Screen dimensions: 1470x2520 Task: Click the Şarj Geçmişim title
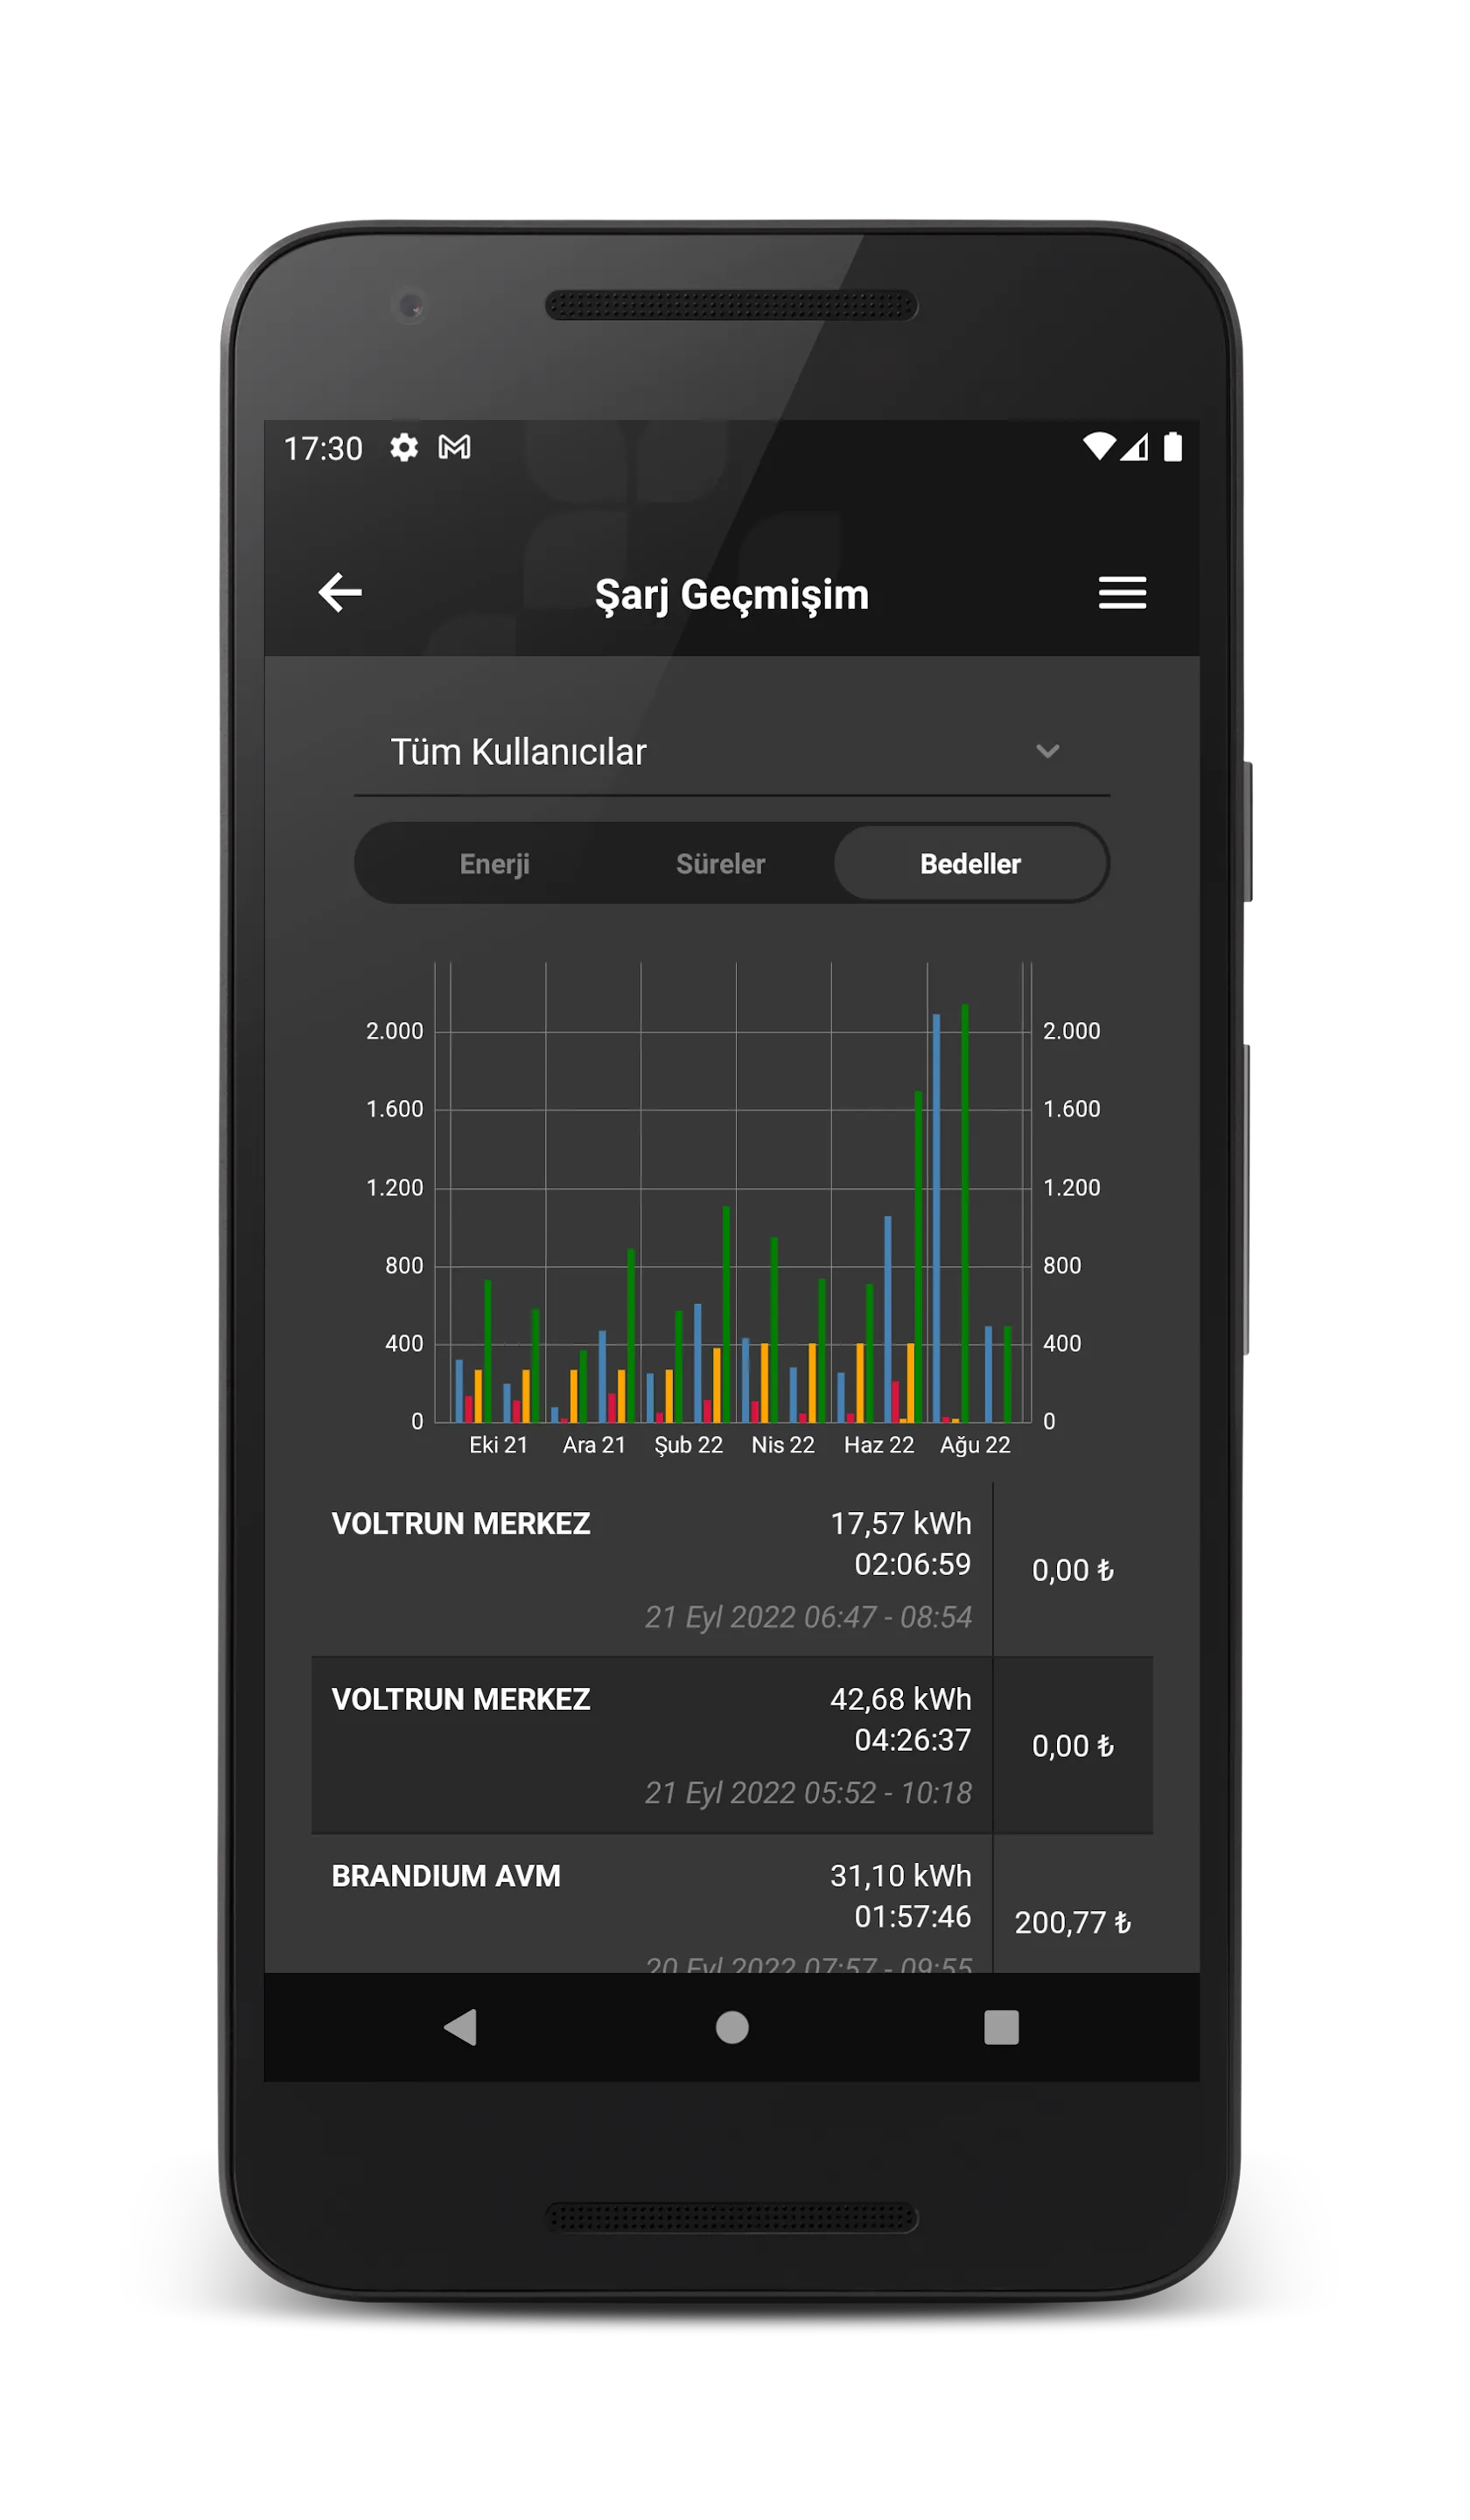pyautogui.click(x=733, y=596)
